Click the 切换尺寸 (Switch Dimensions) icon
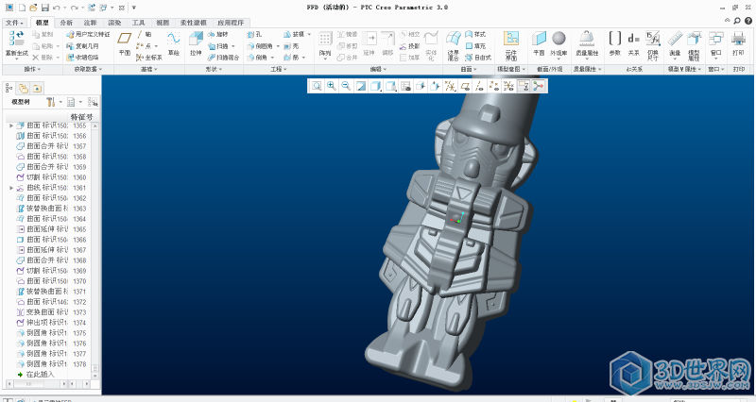Viewport: 756px width, 402px height. (653, 38)
